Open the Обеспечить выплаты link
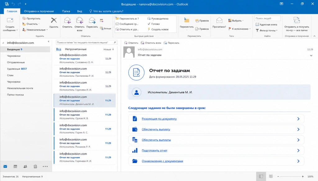Image resolution: width=318 pixels, height=181 pixels. tap(156, 140)
